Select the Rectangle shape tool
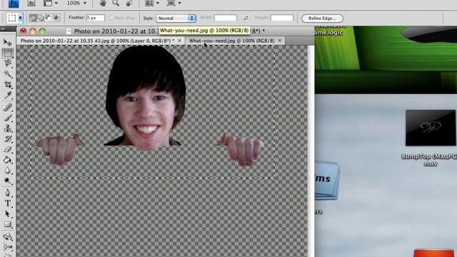This screenshot has height=257, width=457. tap(8, 224)
